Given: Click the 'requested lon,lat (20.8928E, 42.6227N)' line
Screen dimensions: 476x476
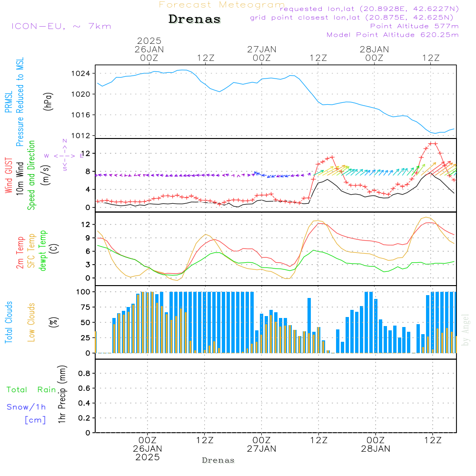Looking at the screenshot, I should [369, 9].
